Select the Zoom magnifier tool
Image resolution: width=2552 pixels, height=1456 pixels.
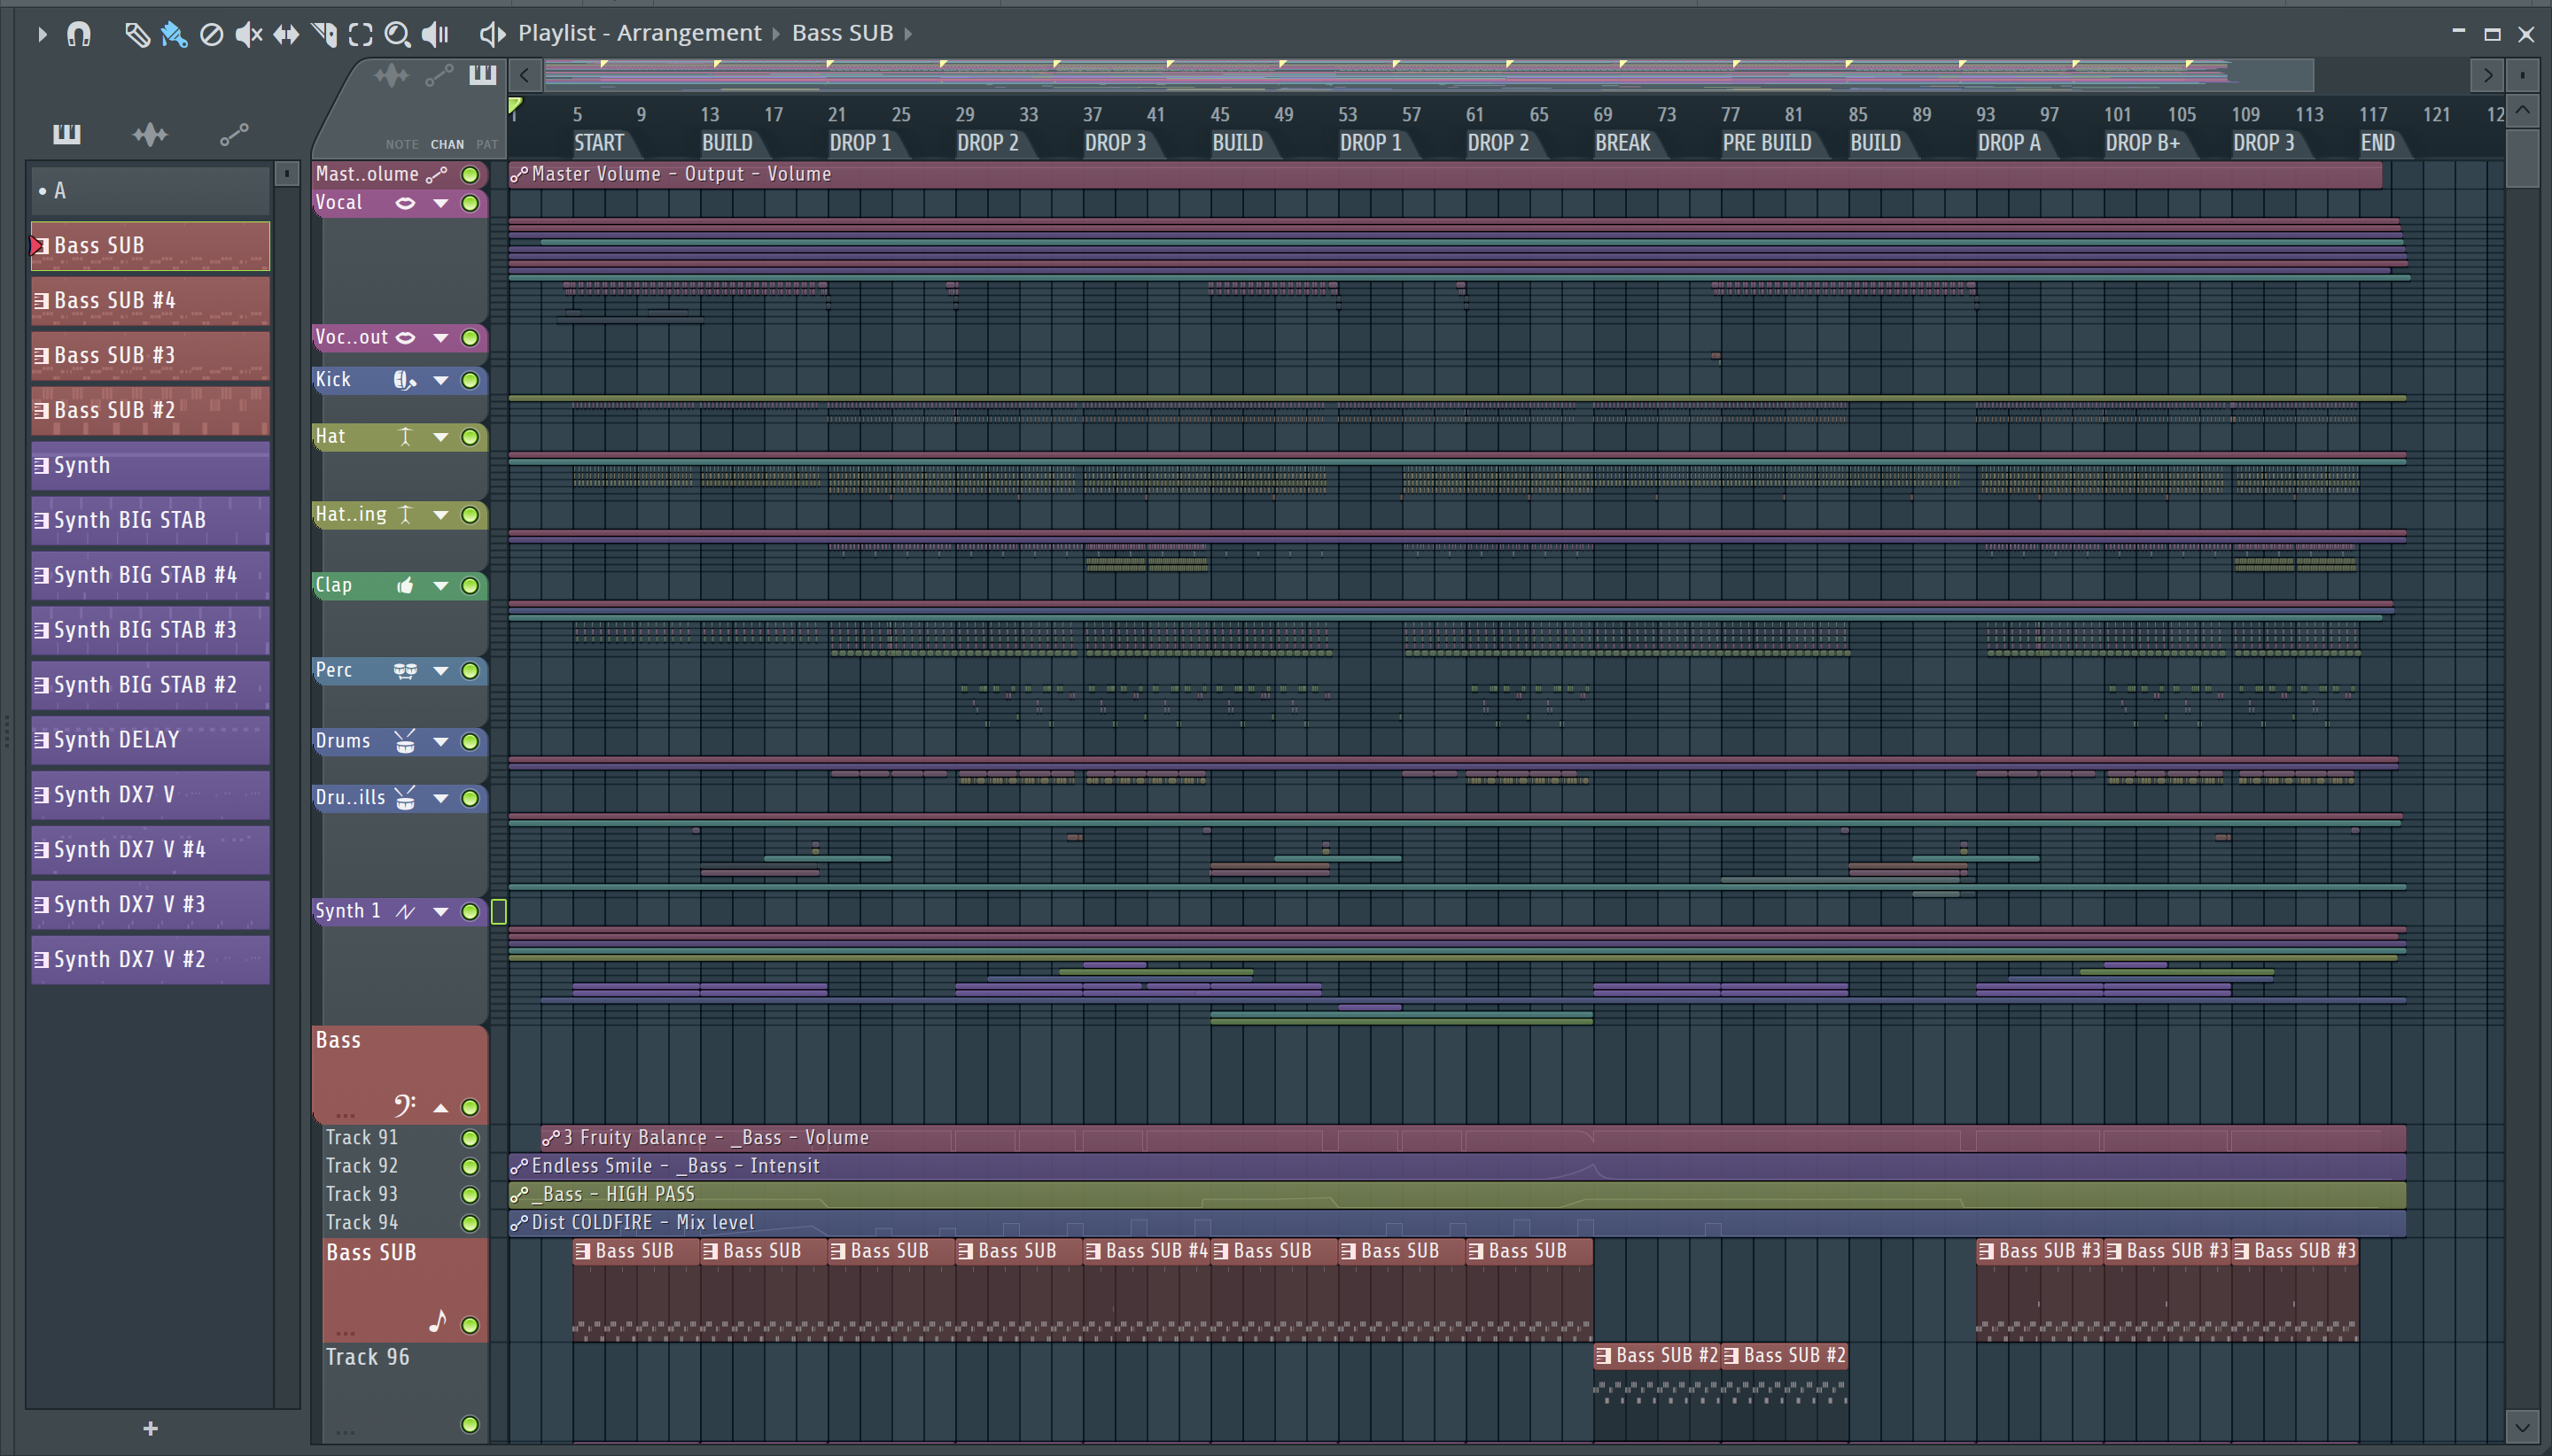point(397,34)
